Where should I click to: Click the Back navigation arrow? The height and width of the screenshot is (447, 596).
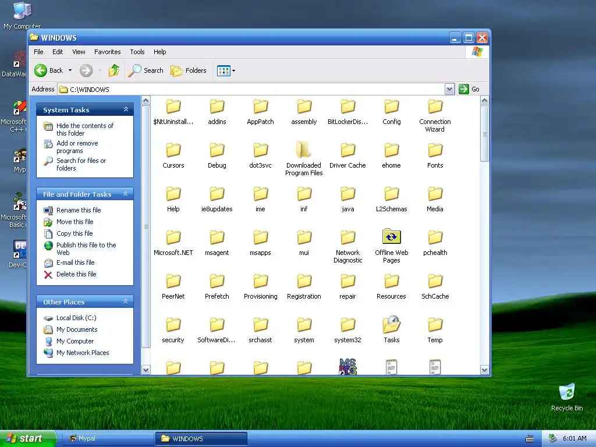41,70
